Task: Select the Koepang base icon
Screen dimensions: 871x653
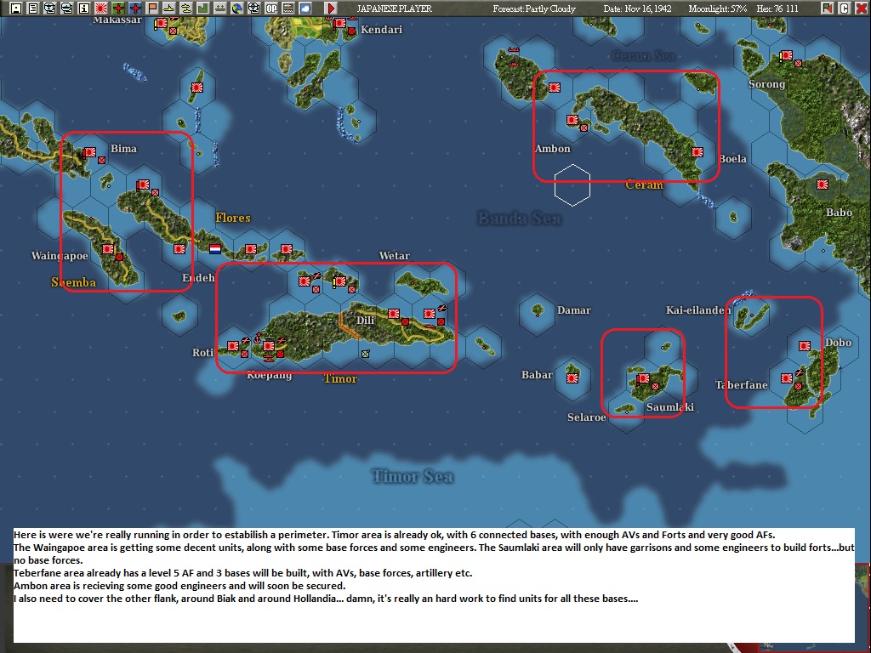Action: click(269, 346)
